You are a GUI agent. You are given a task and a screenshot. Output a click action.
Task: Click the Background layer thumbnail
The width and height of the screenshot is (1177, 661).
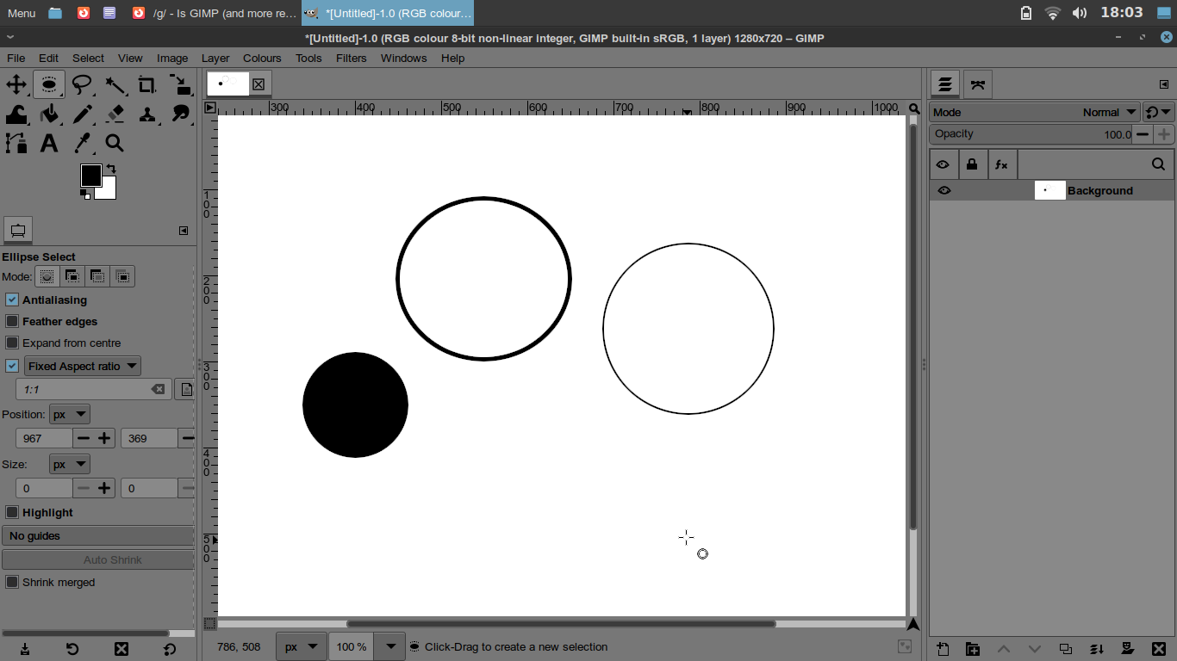[x=1049, y=190]
